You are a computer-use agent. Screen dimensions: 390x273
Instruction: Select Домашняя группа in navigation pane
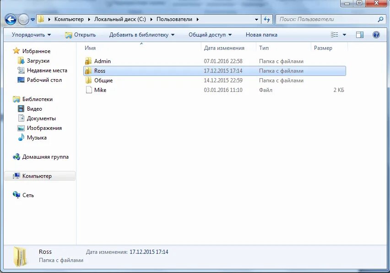point(45,157)
